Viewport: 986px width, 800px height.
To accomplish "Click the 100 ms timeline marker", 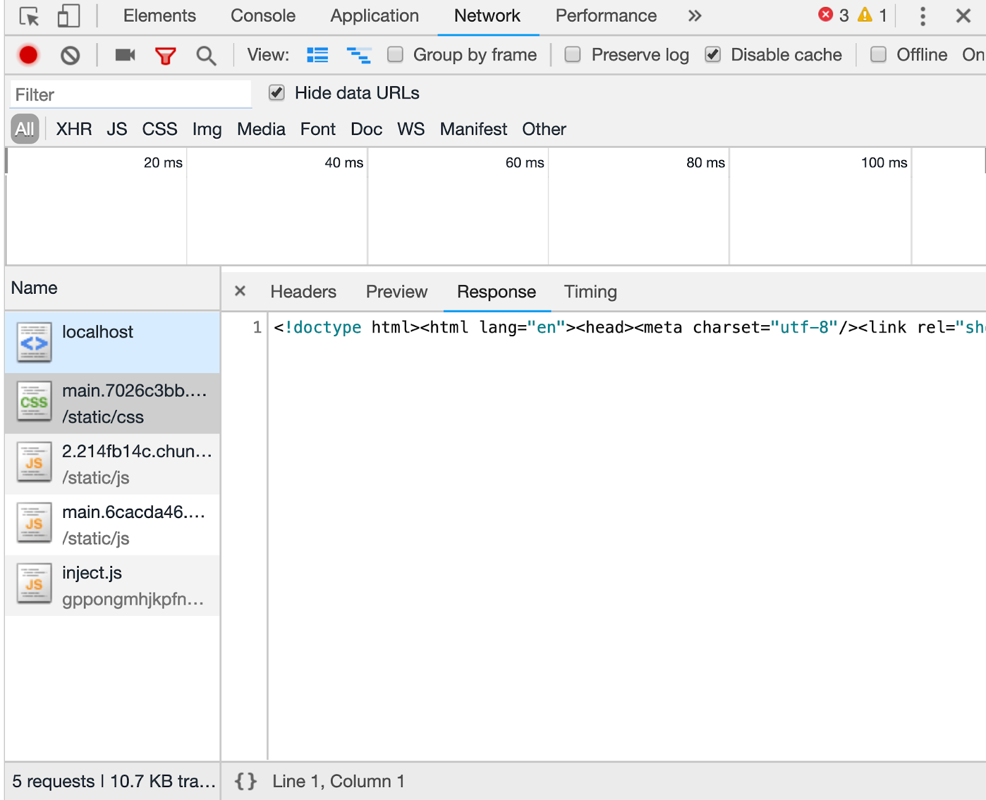I will click(x=884, y=163).
